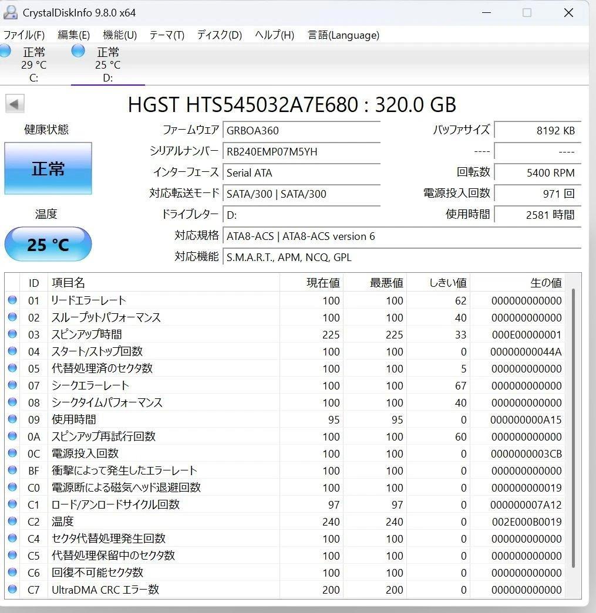Click the SMART attribute list vertical scrollbar
This screenshot has height=613, width=596.
(x=573, y=428)
